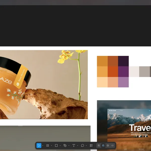Screen dimensions: 151x151
Task: Switch to Draw mode
Action: [x=99, y=145]
